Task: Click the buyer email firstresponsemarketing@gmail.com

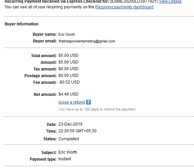Action: tap(87, 41)
